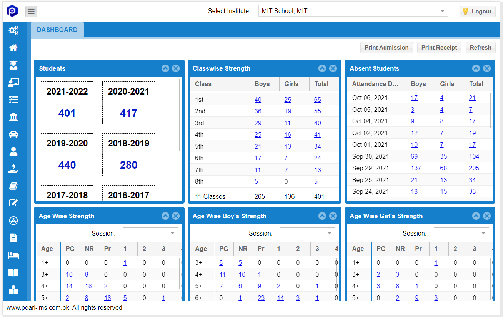Viewport: 503px width, 317px height.
Task: Switch to the DASHBOARD tab
Action: coord(57,29)
